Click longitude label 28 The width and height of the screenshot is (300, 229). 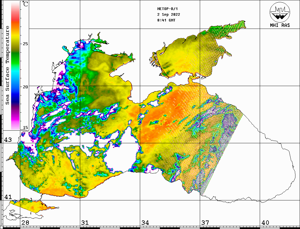[25, 223]
